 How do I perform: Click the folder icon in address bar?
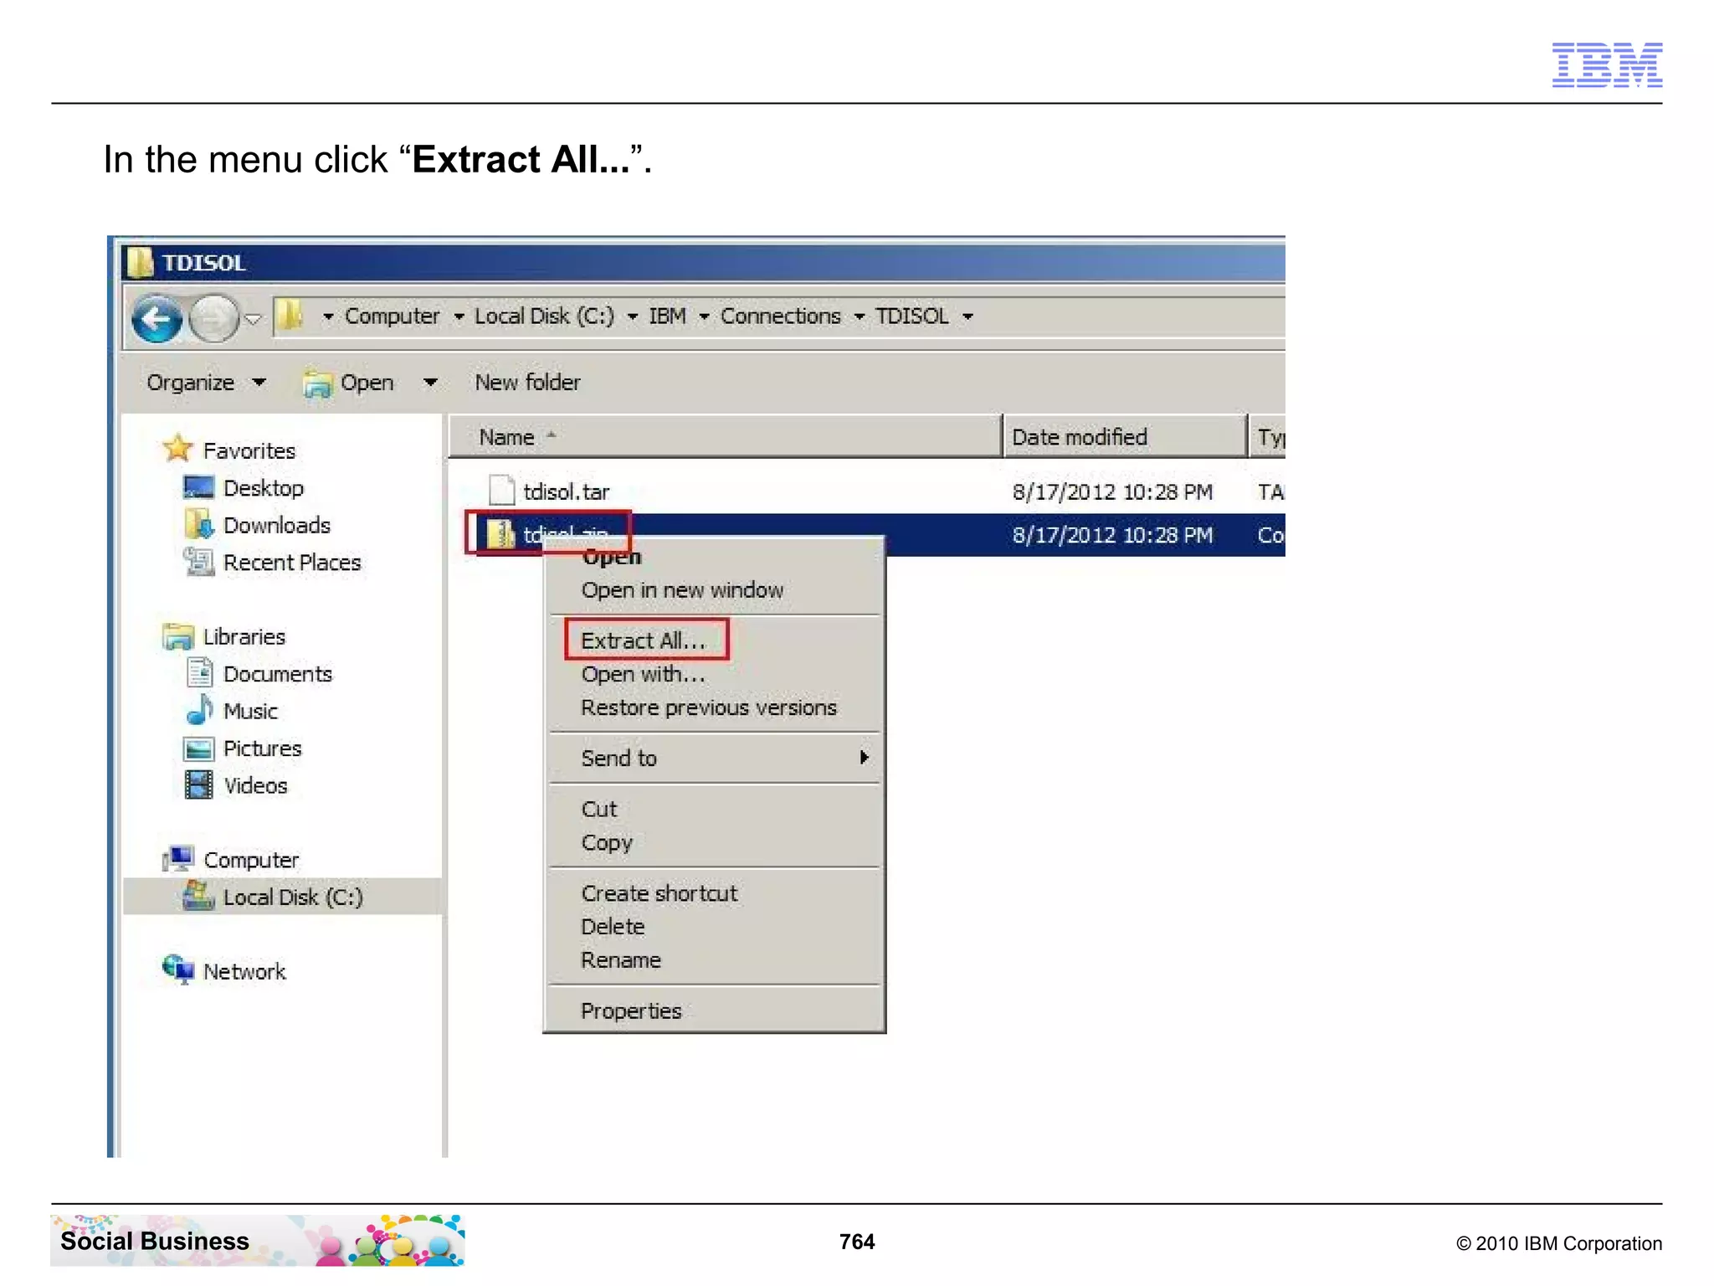290,316
